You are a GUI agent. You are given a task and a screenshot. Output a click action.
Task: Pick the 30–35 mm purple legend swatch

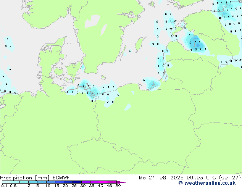click(x=86, y=182)
